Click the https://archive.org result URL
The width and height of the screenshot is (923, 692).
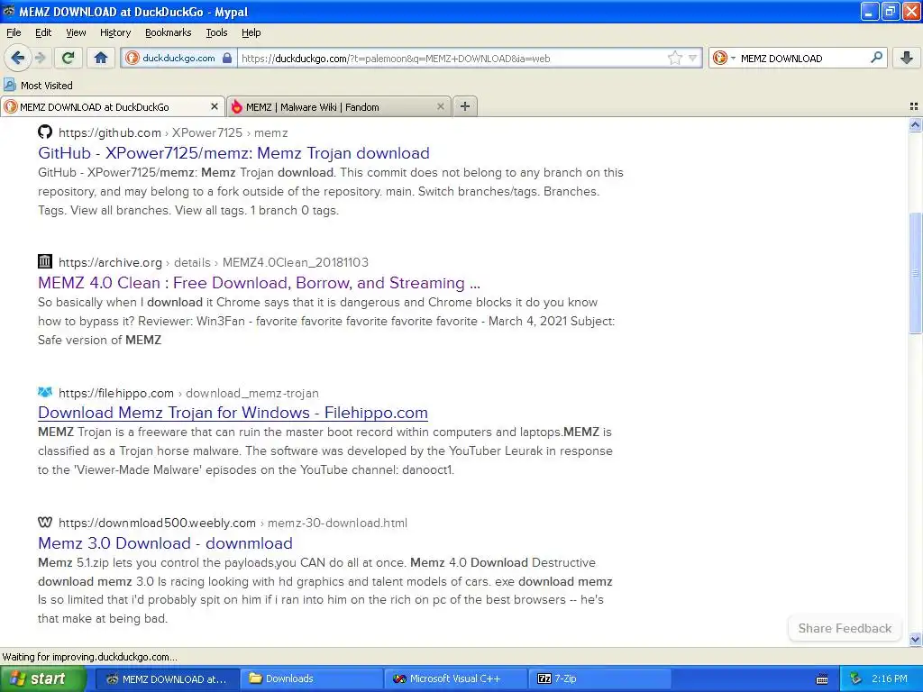coord(110,262)
